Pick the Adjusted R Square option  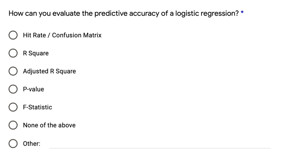coord(13,71)
